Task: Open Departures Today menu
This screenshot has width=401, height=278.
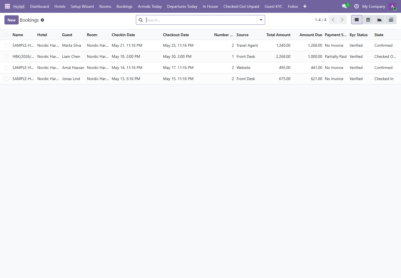Action: click(x=182, y=6)
